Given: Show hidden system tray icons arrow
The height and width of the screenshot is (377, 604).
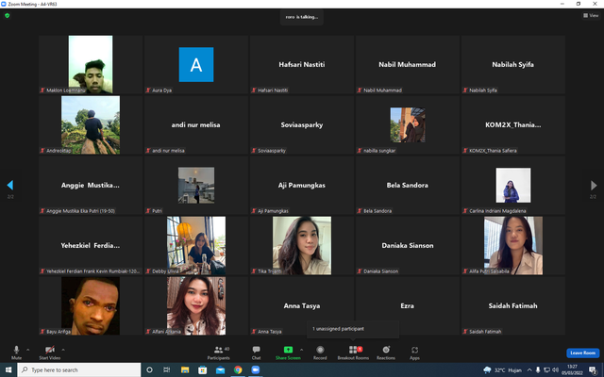Looking at the screenshot, I should (529, 370).
